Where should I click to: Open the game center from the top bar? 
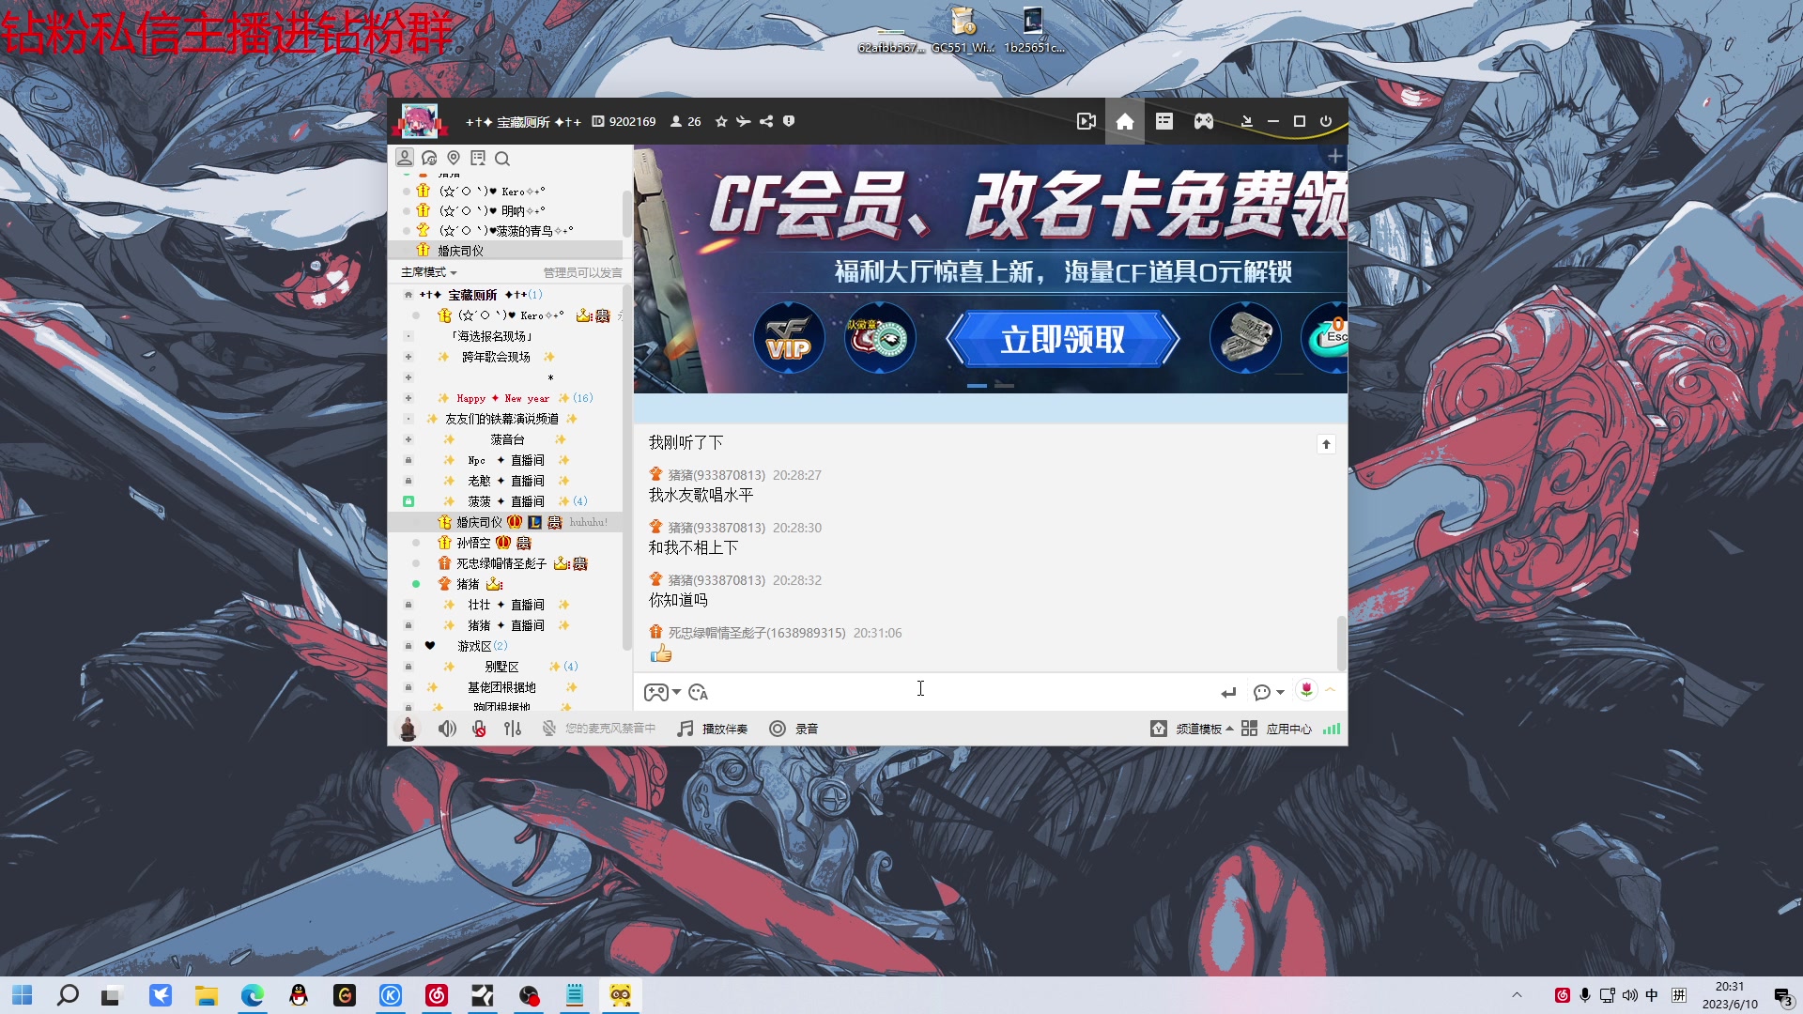[x=1203, y=121]
